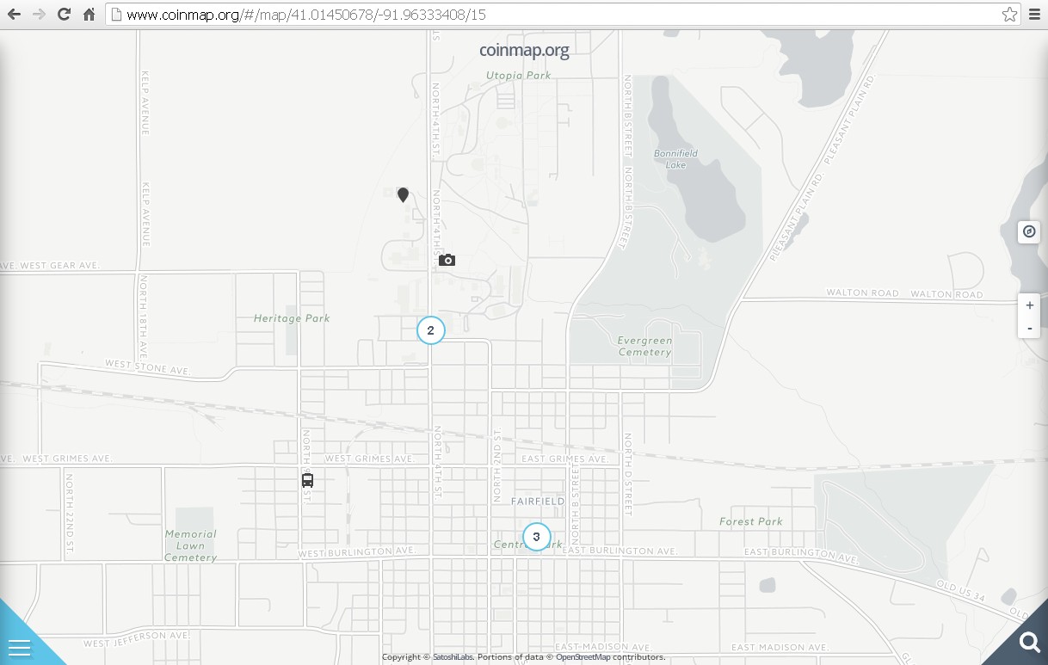The height and width of the screenshot is (665, 1048).
Task: Click the coinmap.org logo title
Action: tap(524, 51)
